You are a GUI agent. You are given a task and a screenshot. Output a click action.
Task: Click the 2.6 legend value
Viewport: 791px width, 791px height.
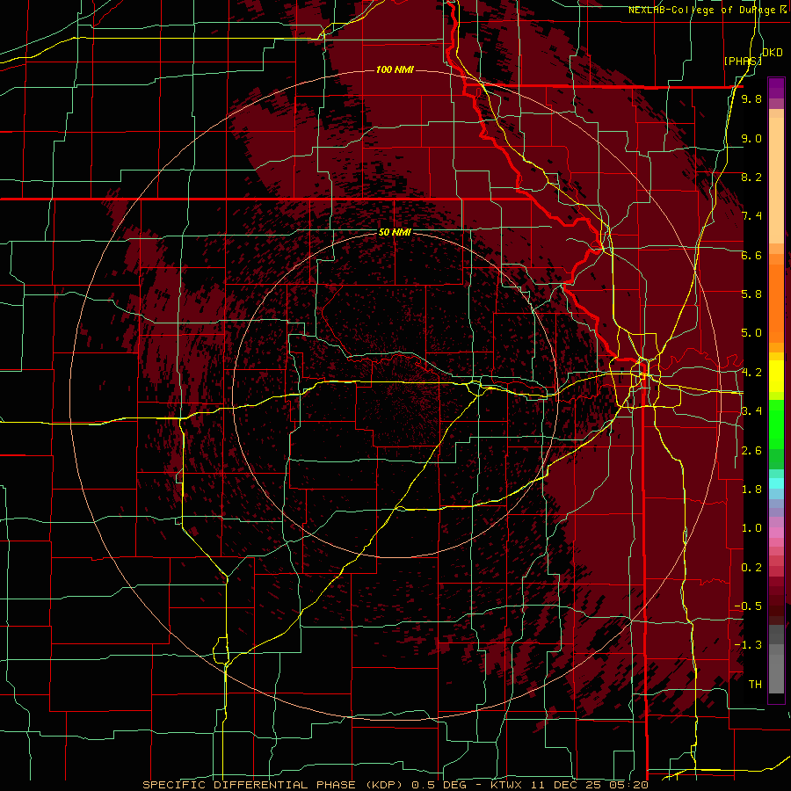click(x=751, y=451)
